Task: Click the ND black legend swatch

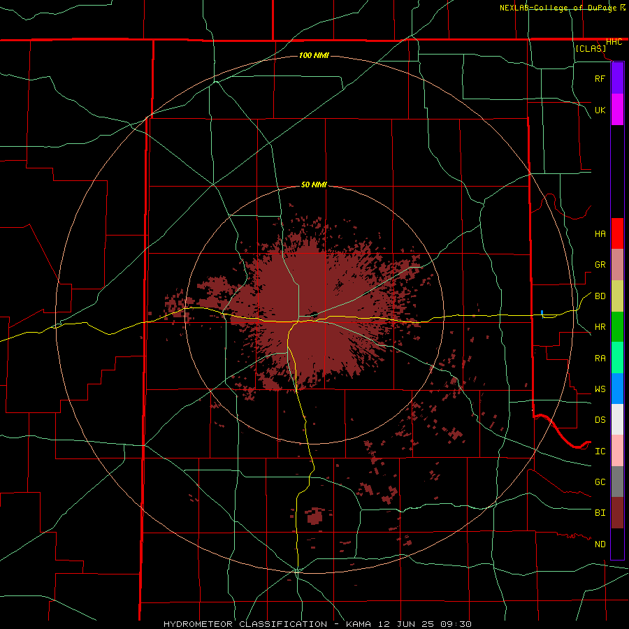Action: [x=617, y=544]
